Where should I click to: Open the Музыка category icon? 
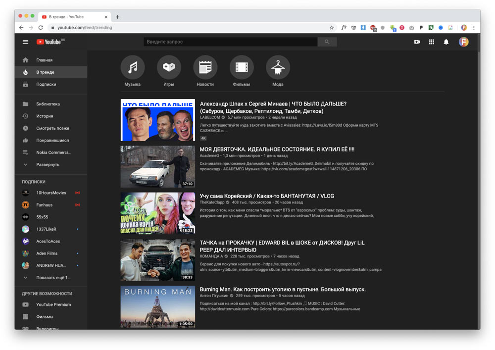click(x=133, y=67)
